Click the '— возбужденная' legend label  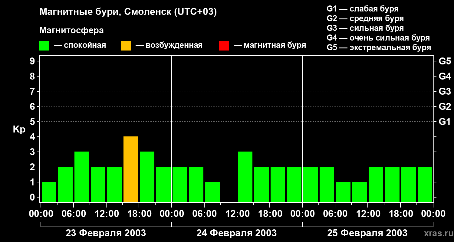169,46
